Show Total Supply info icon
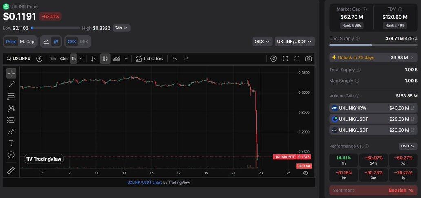Screen dimensions: 421x198 point(359,70)
